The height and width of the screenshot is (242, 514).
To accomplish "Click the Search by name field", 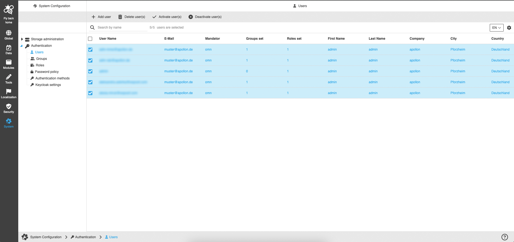I will [x=121, y=27].
